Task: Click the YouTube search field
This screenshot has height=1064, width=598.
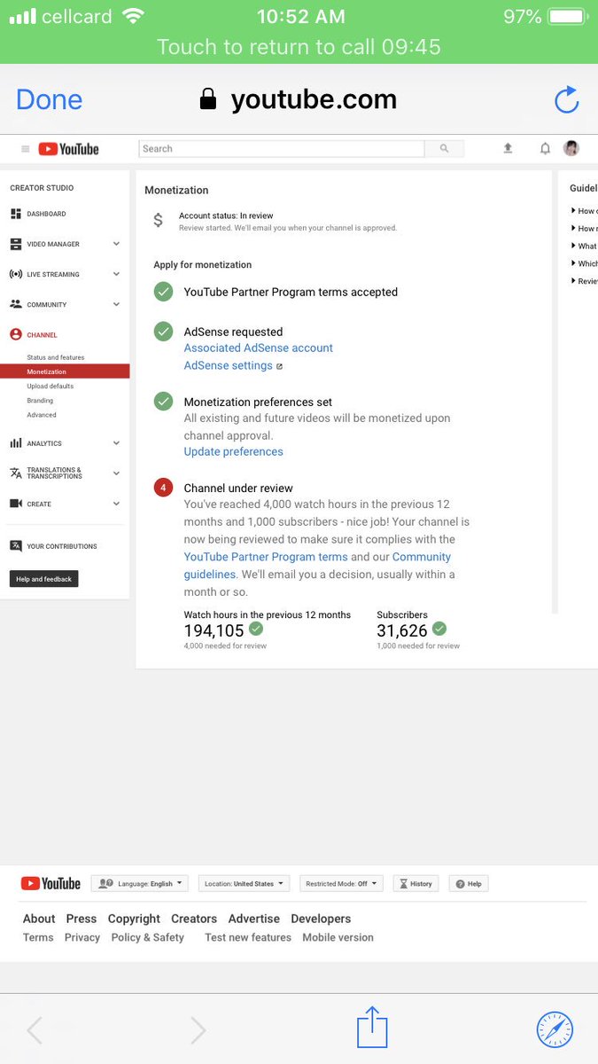Action: point(282,149)
